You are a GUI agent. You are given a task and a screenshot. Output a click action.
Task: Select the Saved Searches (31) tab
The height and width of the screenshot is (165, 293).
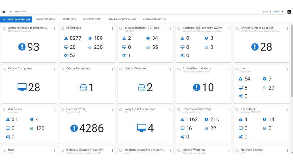pos(16,19)
